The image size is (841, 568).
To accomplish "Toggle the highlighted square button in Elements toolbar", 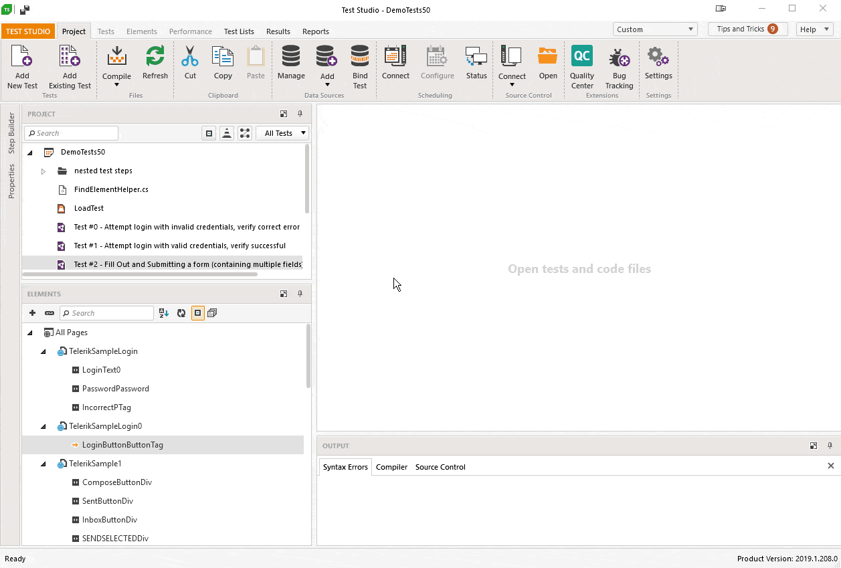I will tap(197, 312).
